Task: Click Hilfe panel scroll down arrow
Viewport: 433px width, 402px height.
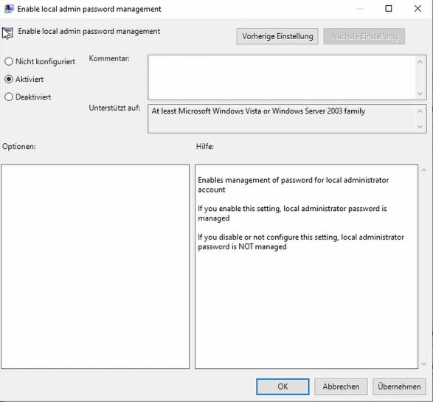Action: [424, 364]
